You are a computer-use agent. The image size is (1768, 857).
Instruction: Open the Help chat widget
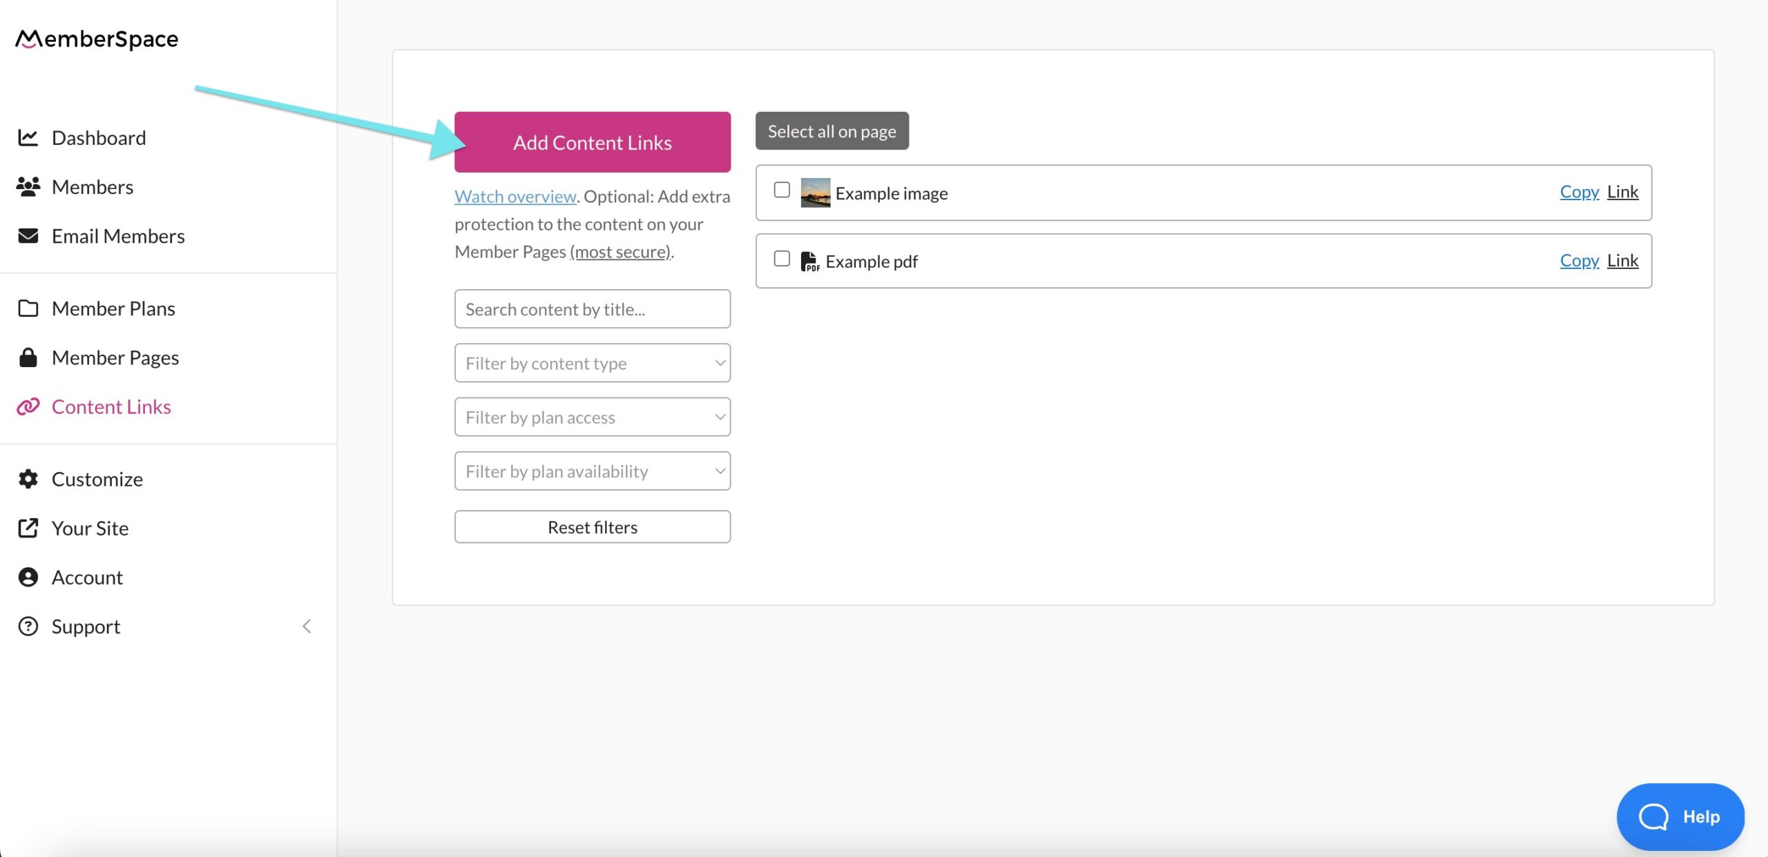[x=1680, y=817]
